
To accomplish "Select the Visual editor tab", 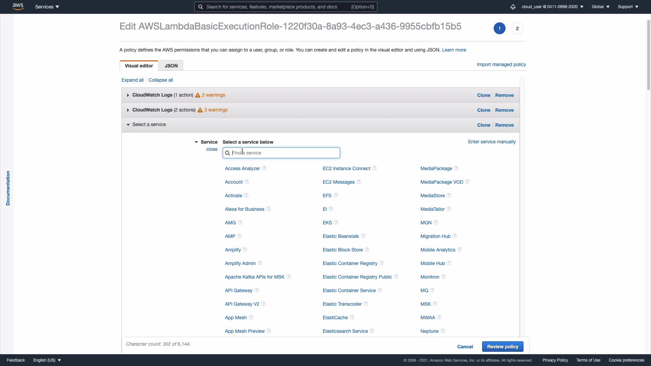I will (x=139, y=66).
